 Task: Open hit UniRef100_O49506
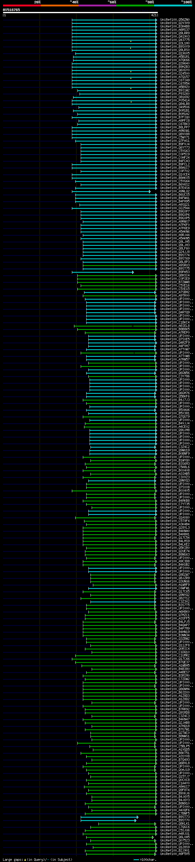175,107
